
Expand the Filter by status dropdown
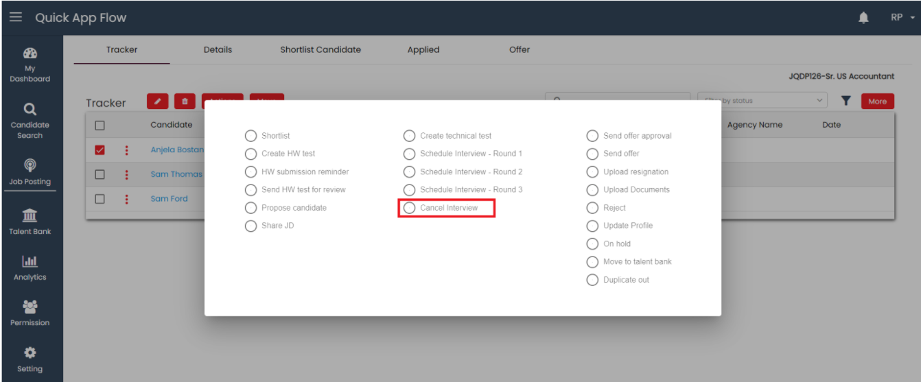tap(762, 101)
